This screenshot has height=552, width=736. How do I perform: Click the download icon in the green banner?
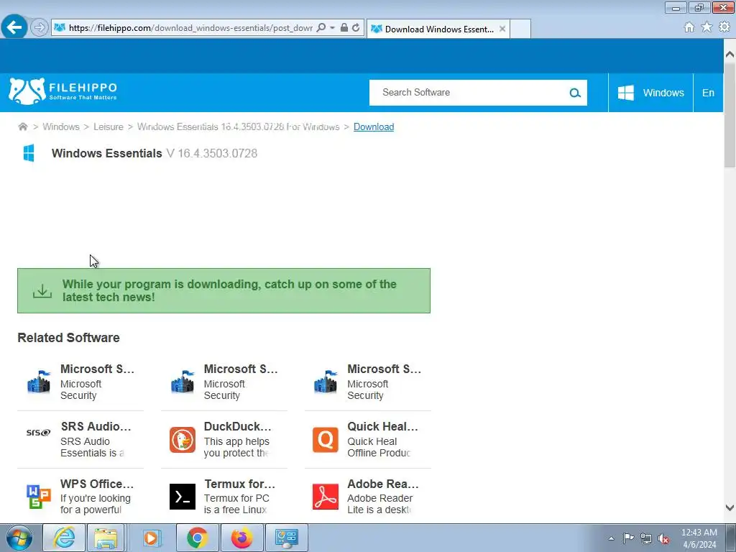click(x=42, y=291)
